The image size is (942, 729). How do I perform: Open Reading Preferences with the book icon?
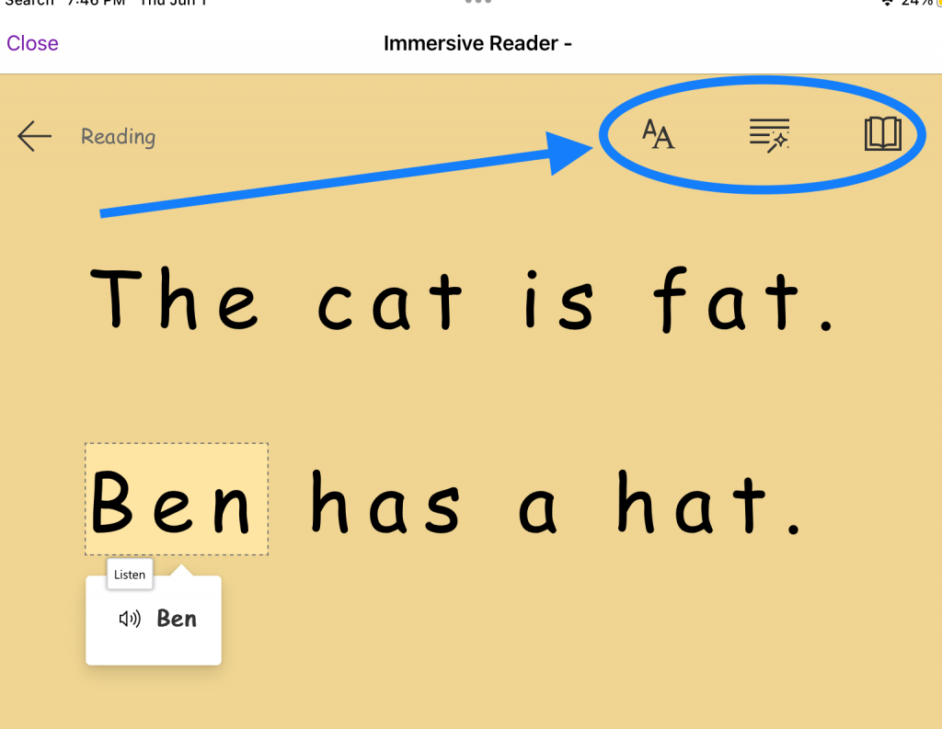pyautogui.click(x=881, y=134)
